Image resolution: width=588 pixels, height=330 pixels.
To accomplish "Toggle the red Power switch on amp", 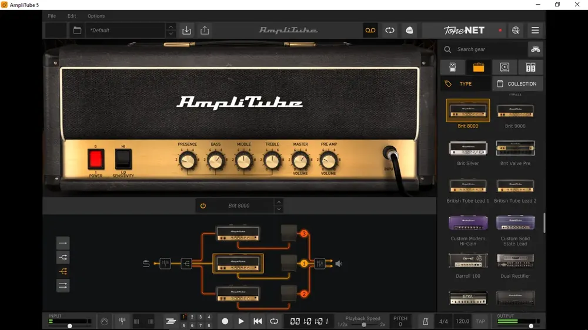I will (x=96, y=159).
